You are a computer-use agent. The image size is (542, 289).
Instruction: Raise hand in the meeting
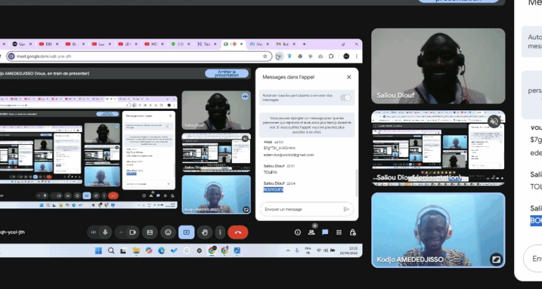(x=204, y=232)
